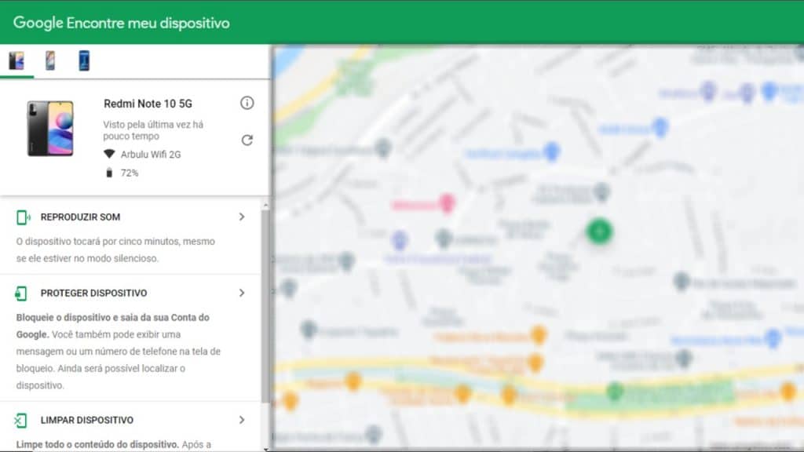Click the 72% battery level text
This screenshot has width=804, height=452.
point(130,173)
